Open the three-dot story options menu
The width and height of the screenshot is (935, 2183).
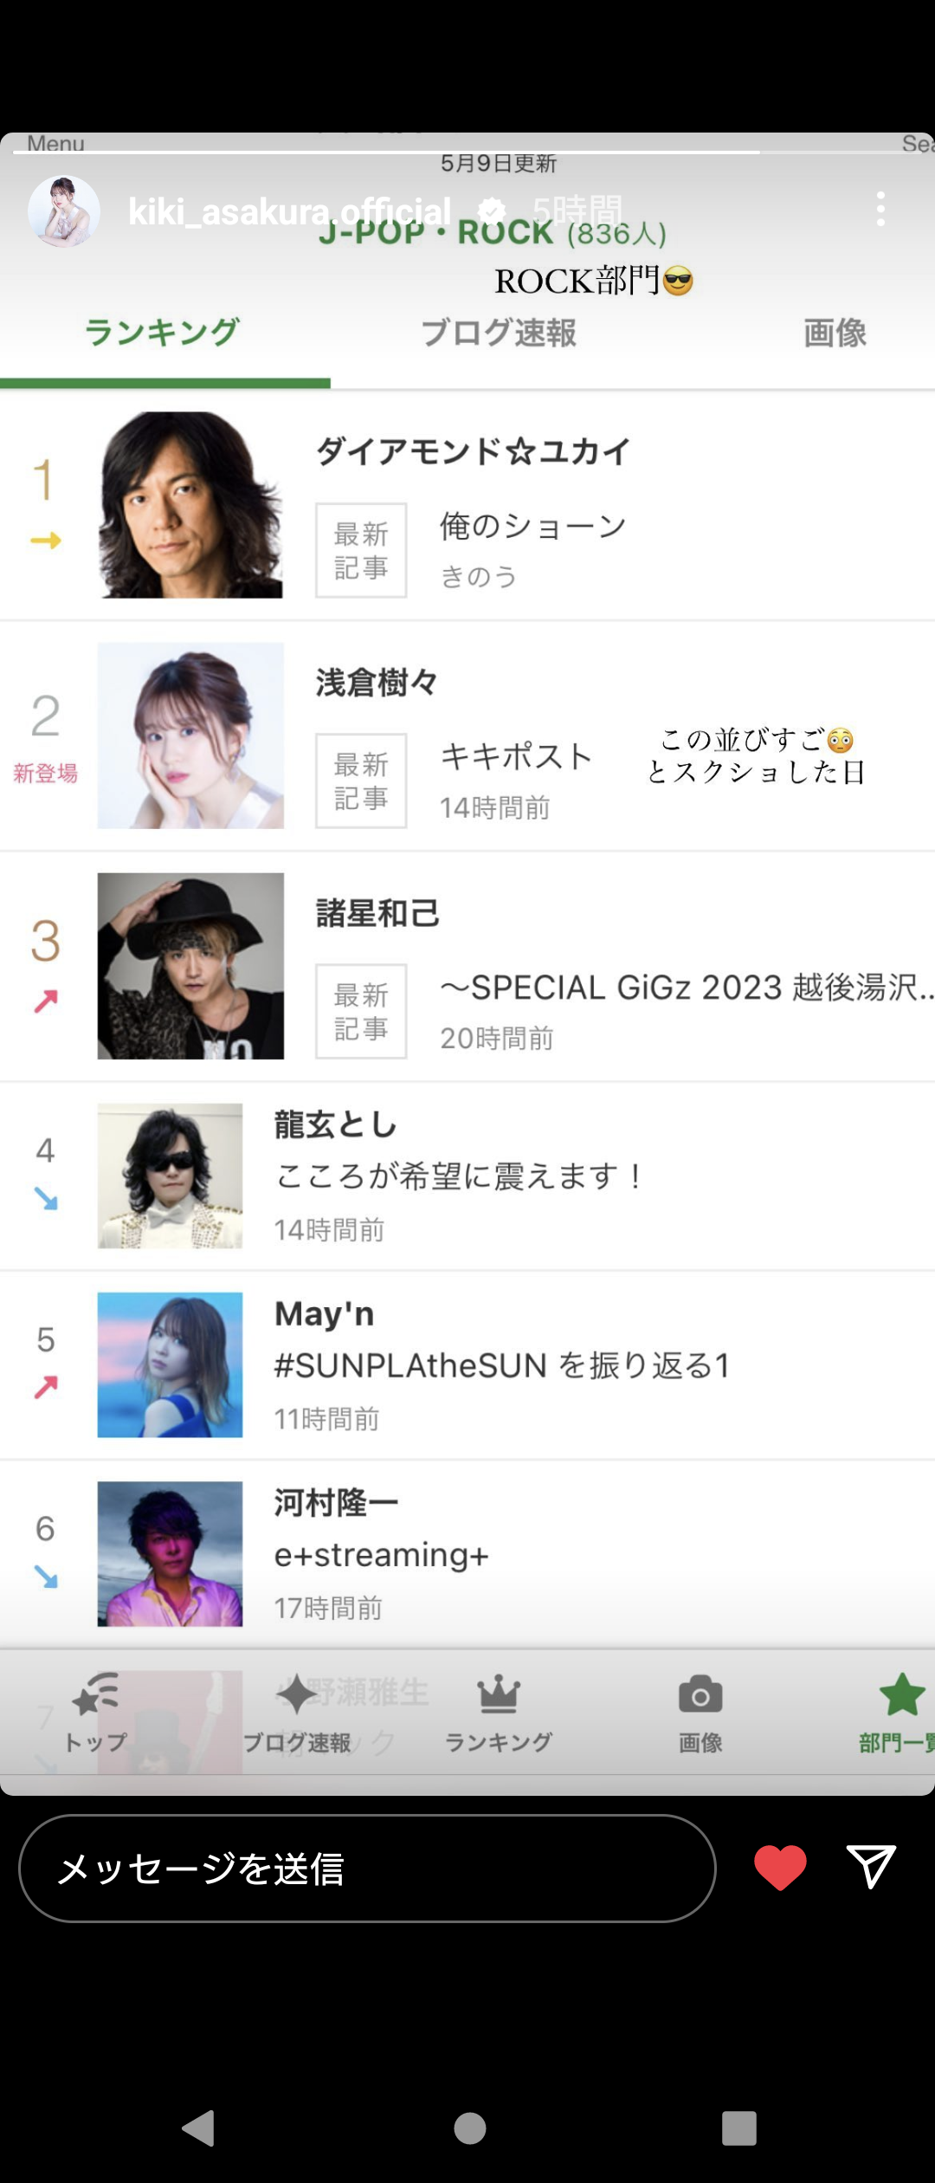click(x=880, y=210)
